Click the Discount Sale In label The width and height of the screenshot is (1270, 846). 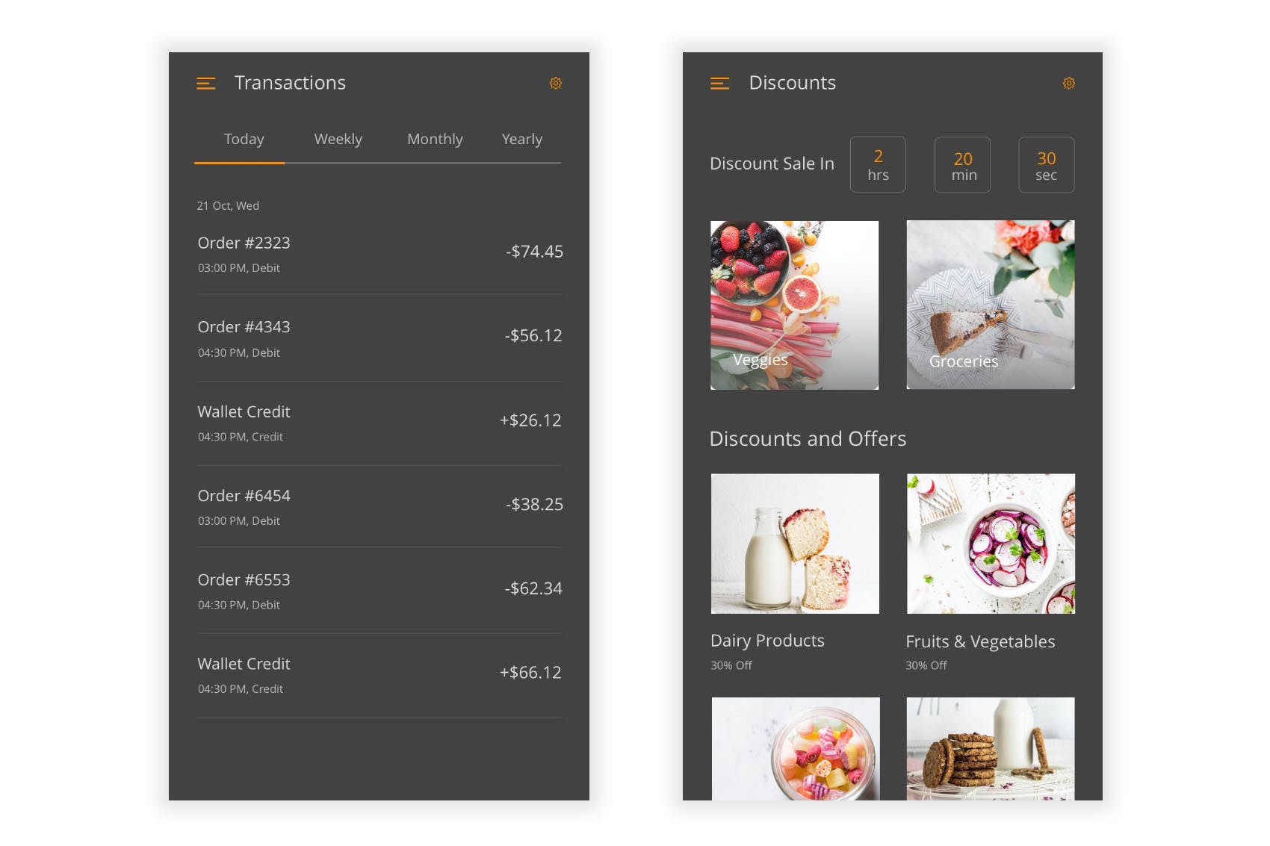(772, 164)
